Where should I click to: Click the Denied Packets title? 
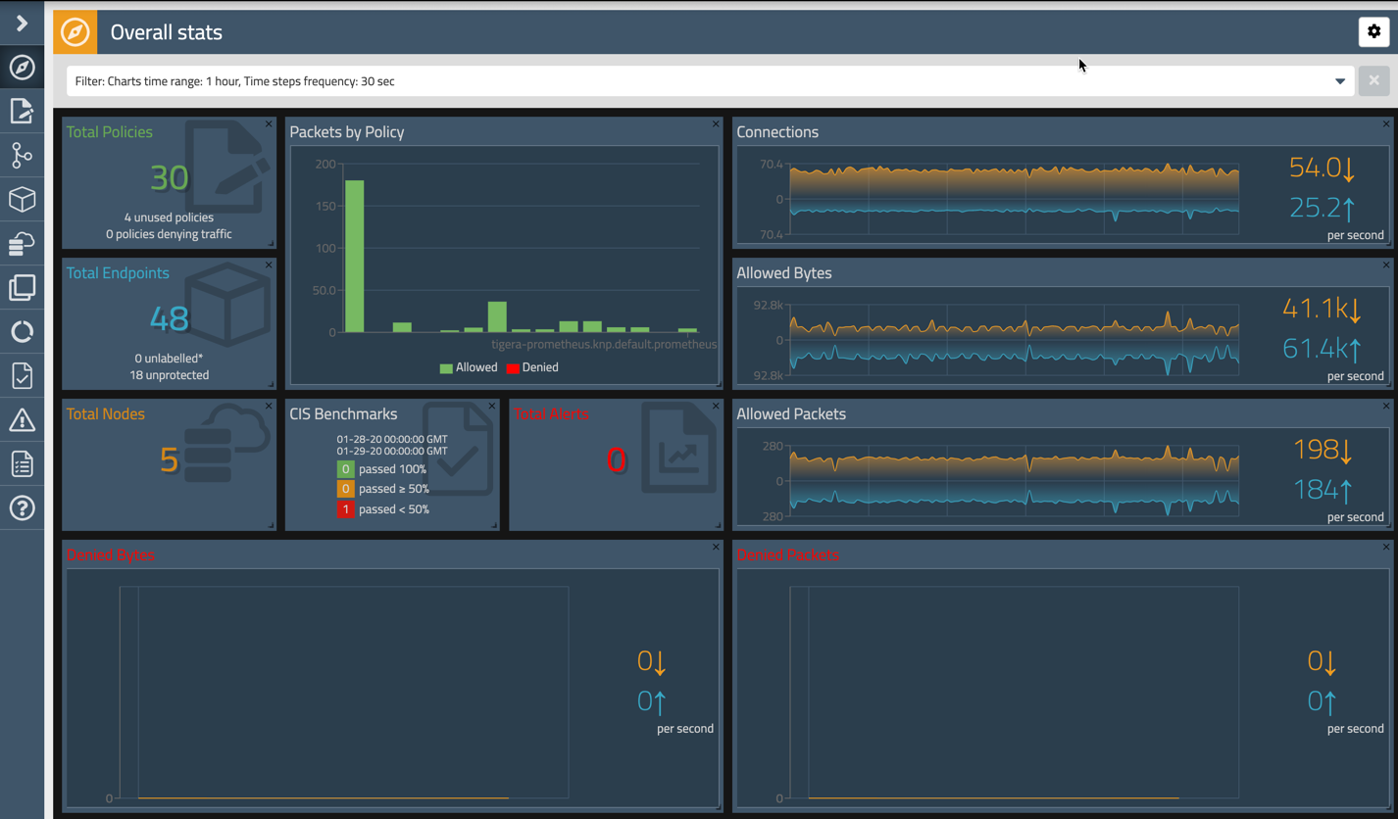click(x=788, y=555)
